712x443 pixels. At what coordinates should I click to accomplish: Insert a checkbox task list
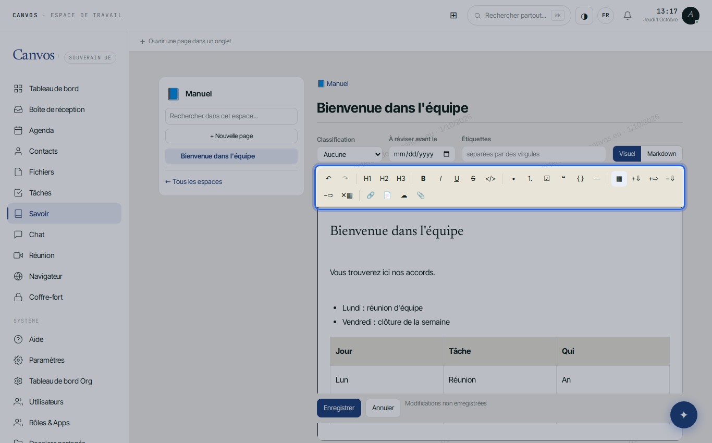pos(547,179)
